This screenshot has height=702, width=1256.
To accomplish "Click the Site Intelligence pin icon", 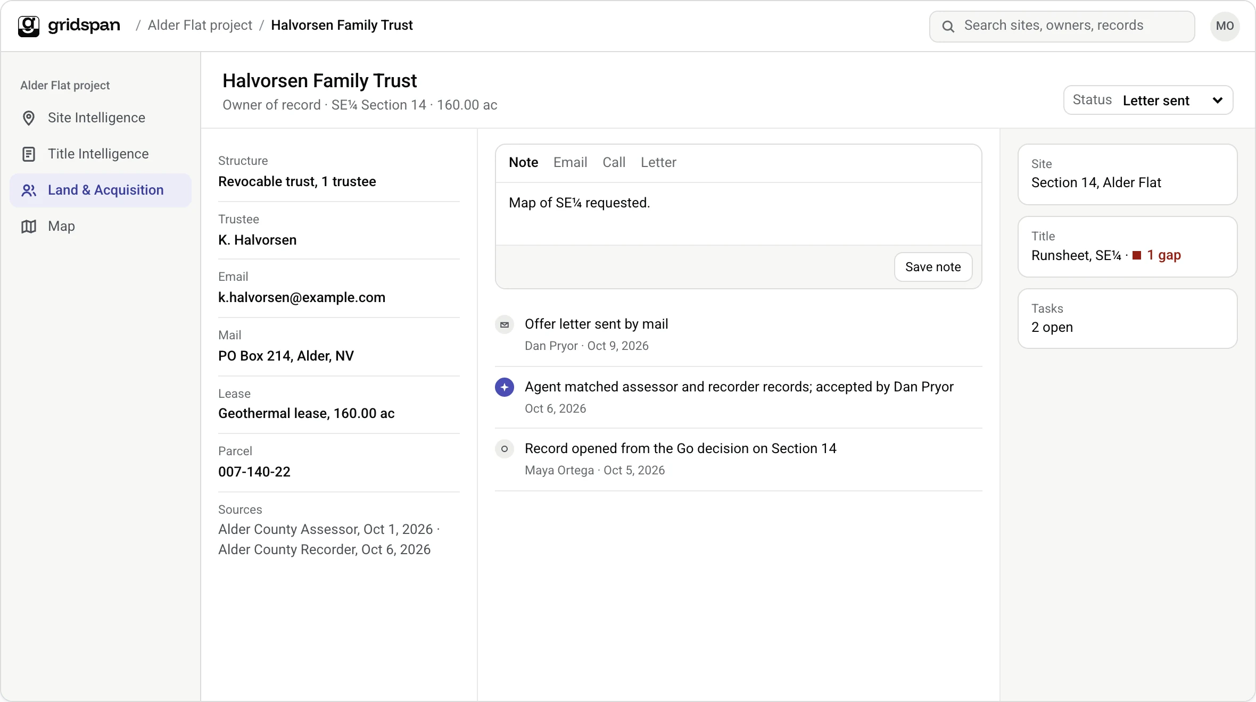I will pyautogui.click(x=29, y=118).
